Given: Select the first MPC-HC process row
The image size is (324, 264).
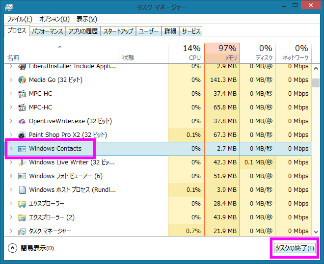Looking at the screenshot, I should (98, 93).
